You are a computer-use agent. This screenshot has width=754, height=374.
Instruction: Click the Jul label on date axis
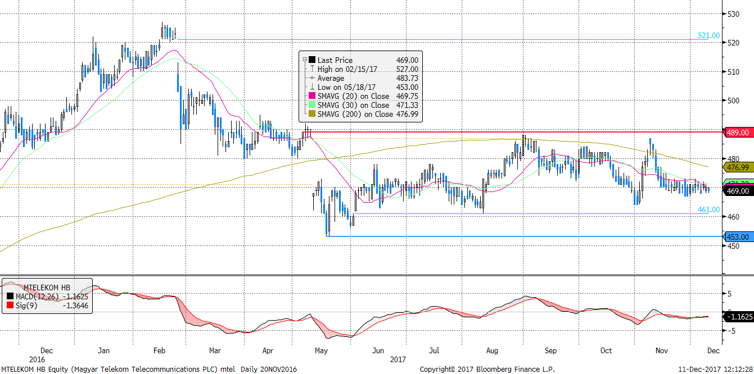click(x=434, y=350)
